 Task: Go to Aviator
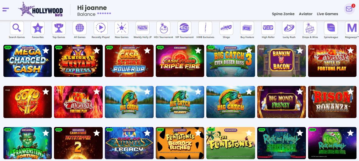[x=306, y=14]
